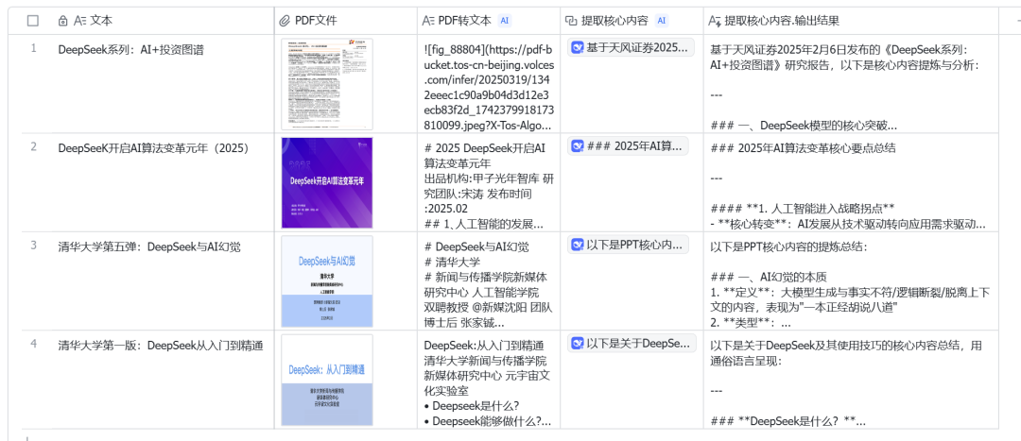Click output cell about 天风证券 研究报告

coord(851,84)
